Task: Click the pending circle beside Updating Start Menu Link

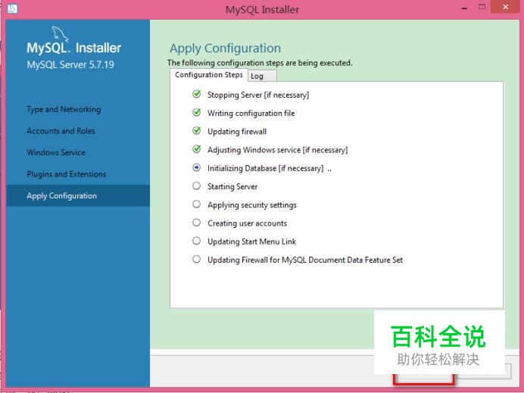Action: pyautogui.click(x=197, y=241)
